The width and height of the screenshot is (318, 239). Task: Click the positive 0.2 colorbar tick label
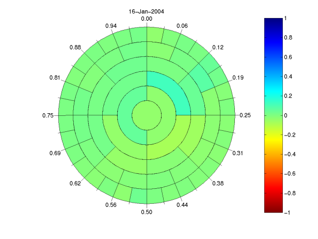288,96
